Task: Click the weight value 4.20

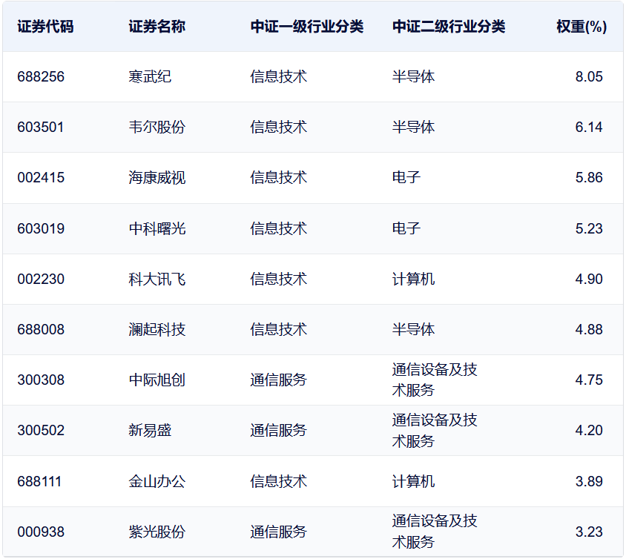Action: coord(589,431)
